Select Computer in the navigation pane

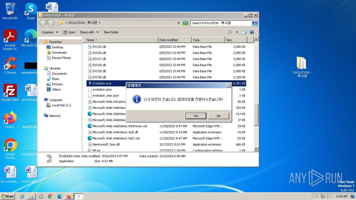point(56,100)
